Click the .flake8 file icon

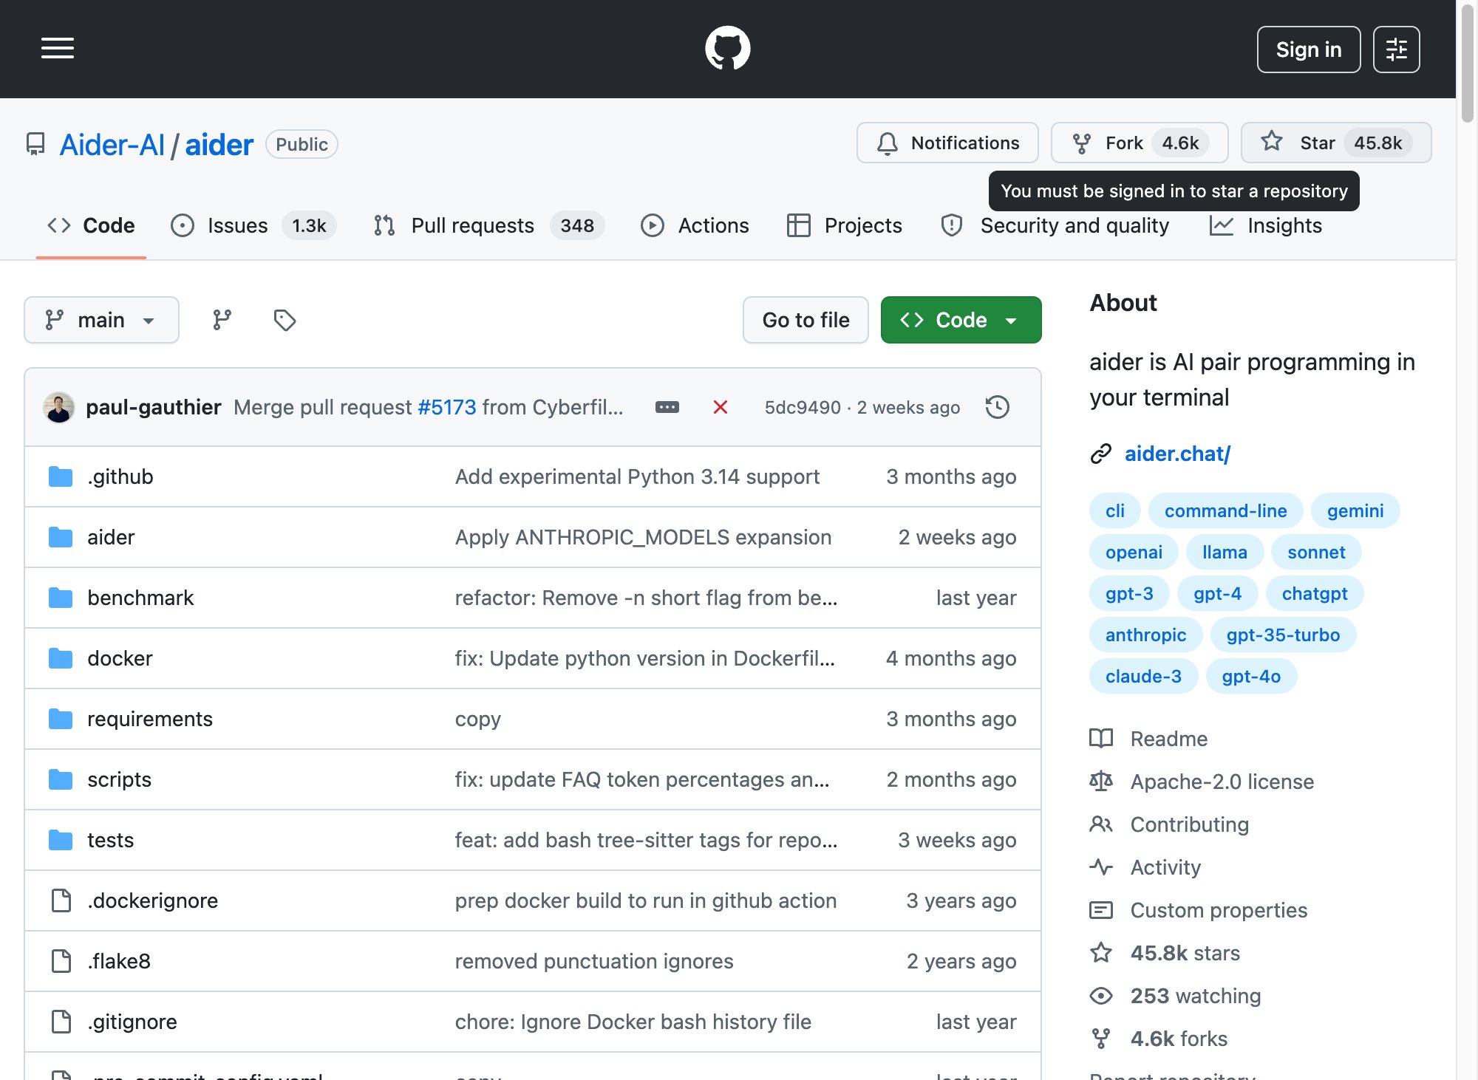61,961
